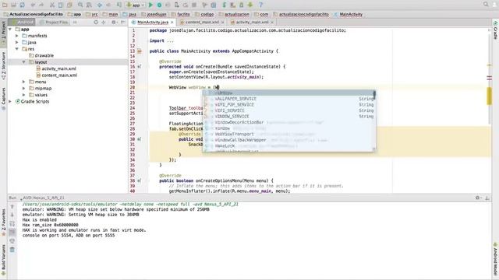Click the Run console down arrow icon
Screen dimensions: 499x280
click(12, 215)
